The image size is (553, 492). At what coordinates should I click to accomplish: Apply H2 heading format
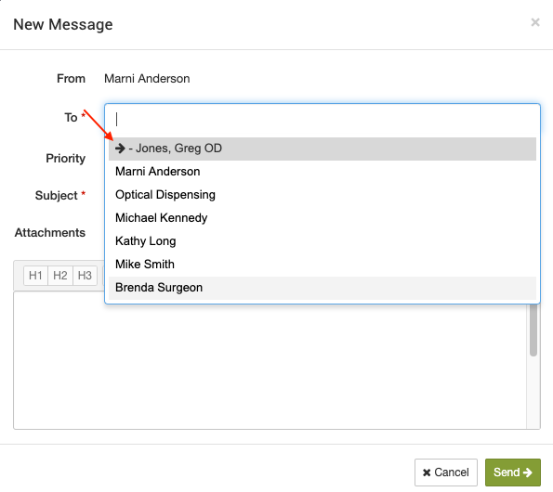pyautogui.click(x=60, y=276)
